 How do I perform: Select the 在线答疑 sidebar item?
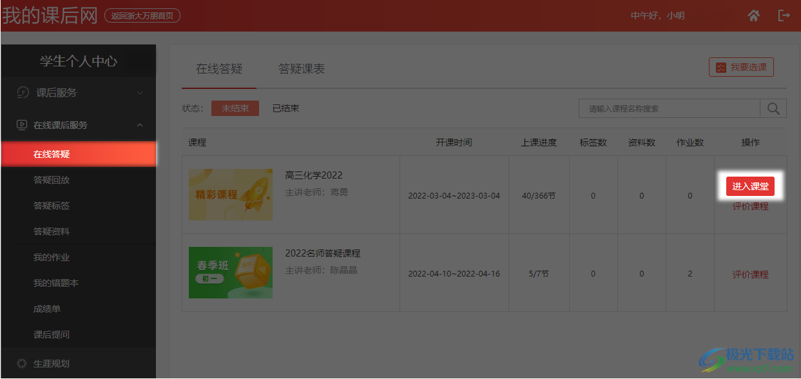click(x=79, y=154)
